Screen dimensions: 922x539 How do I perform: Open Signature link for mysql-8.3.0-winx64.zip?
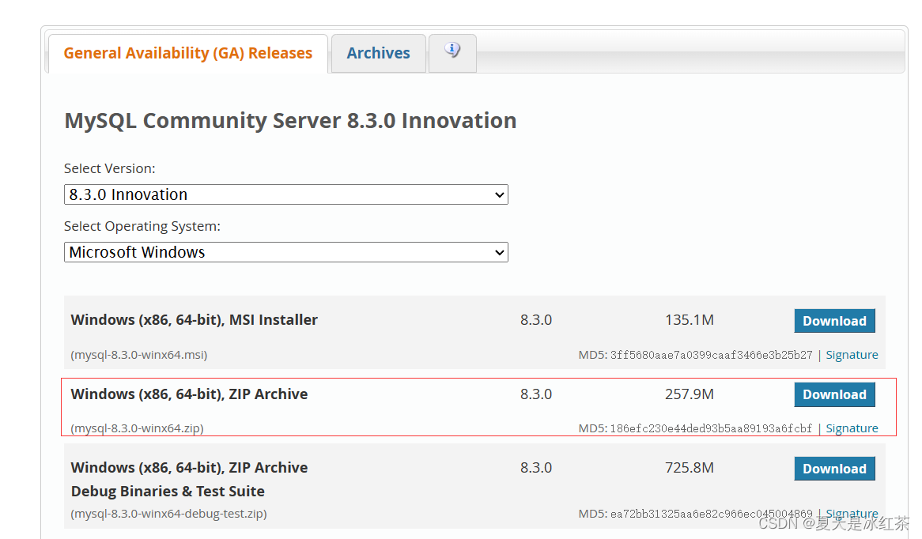tap(852, 428)
